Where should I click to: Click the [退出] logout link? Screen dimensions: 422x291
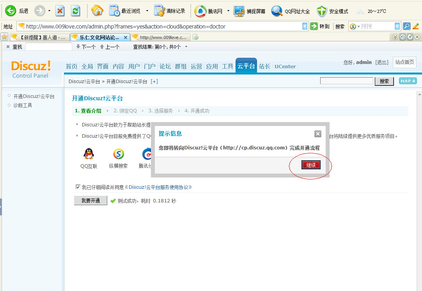pyautogui.click(x=382, y=62)
